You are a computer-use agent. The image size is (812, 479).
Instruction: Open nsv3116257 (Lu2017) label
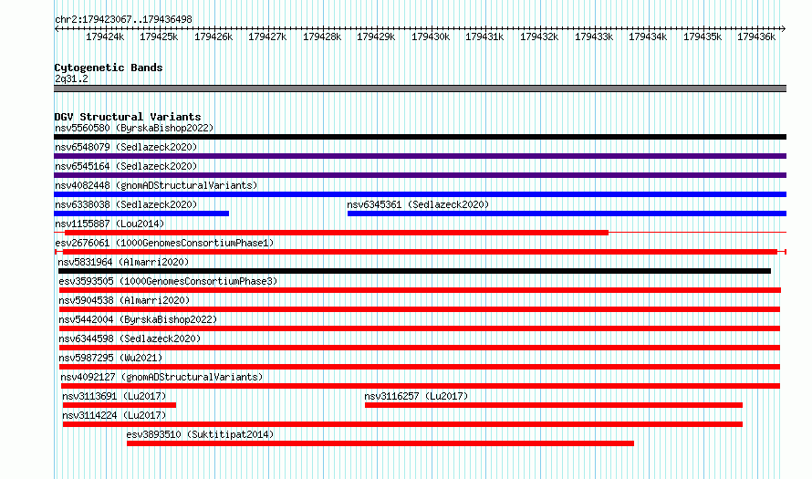tap(416, 396)
